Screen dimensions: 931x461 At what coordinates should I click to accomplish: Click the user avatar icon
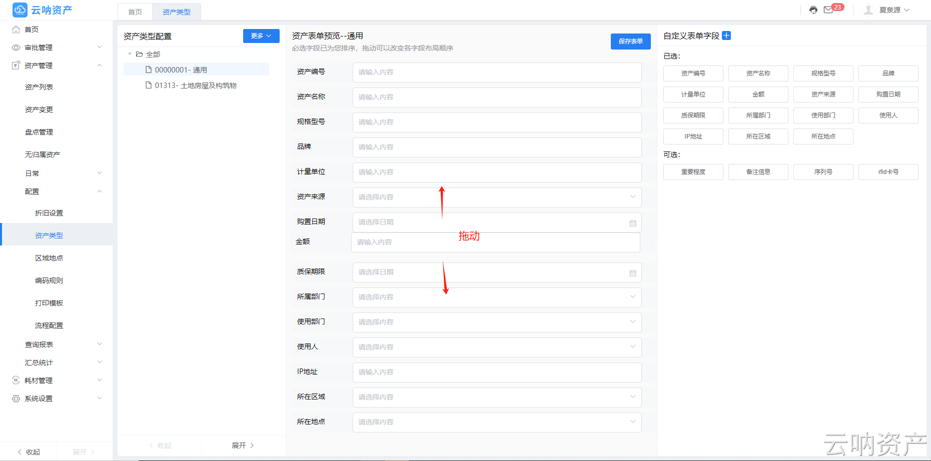pyautogui.click(x=868, y=9)
